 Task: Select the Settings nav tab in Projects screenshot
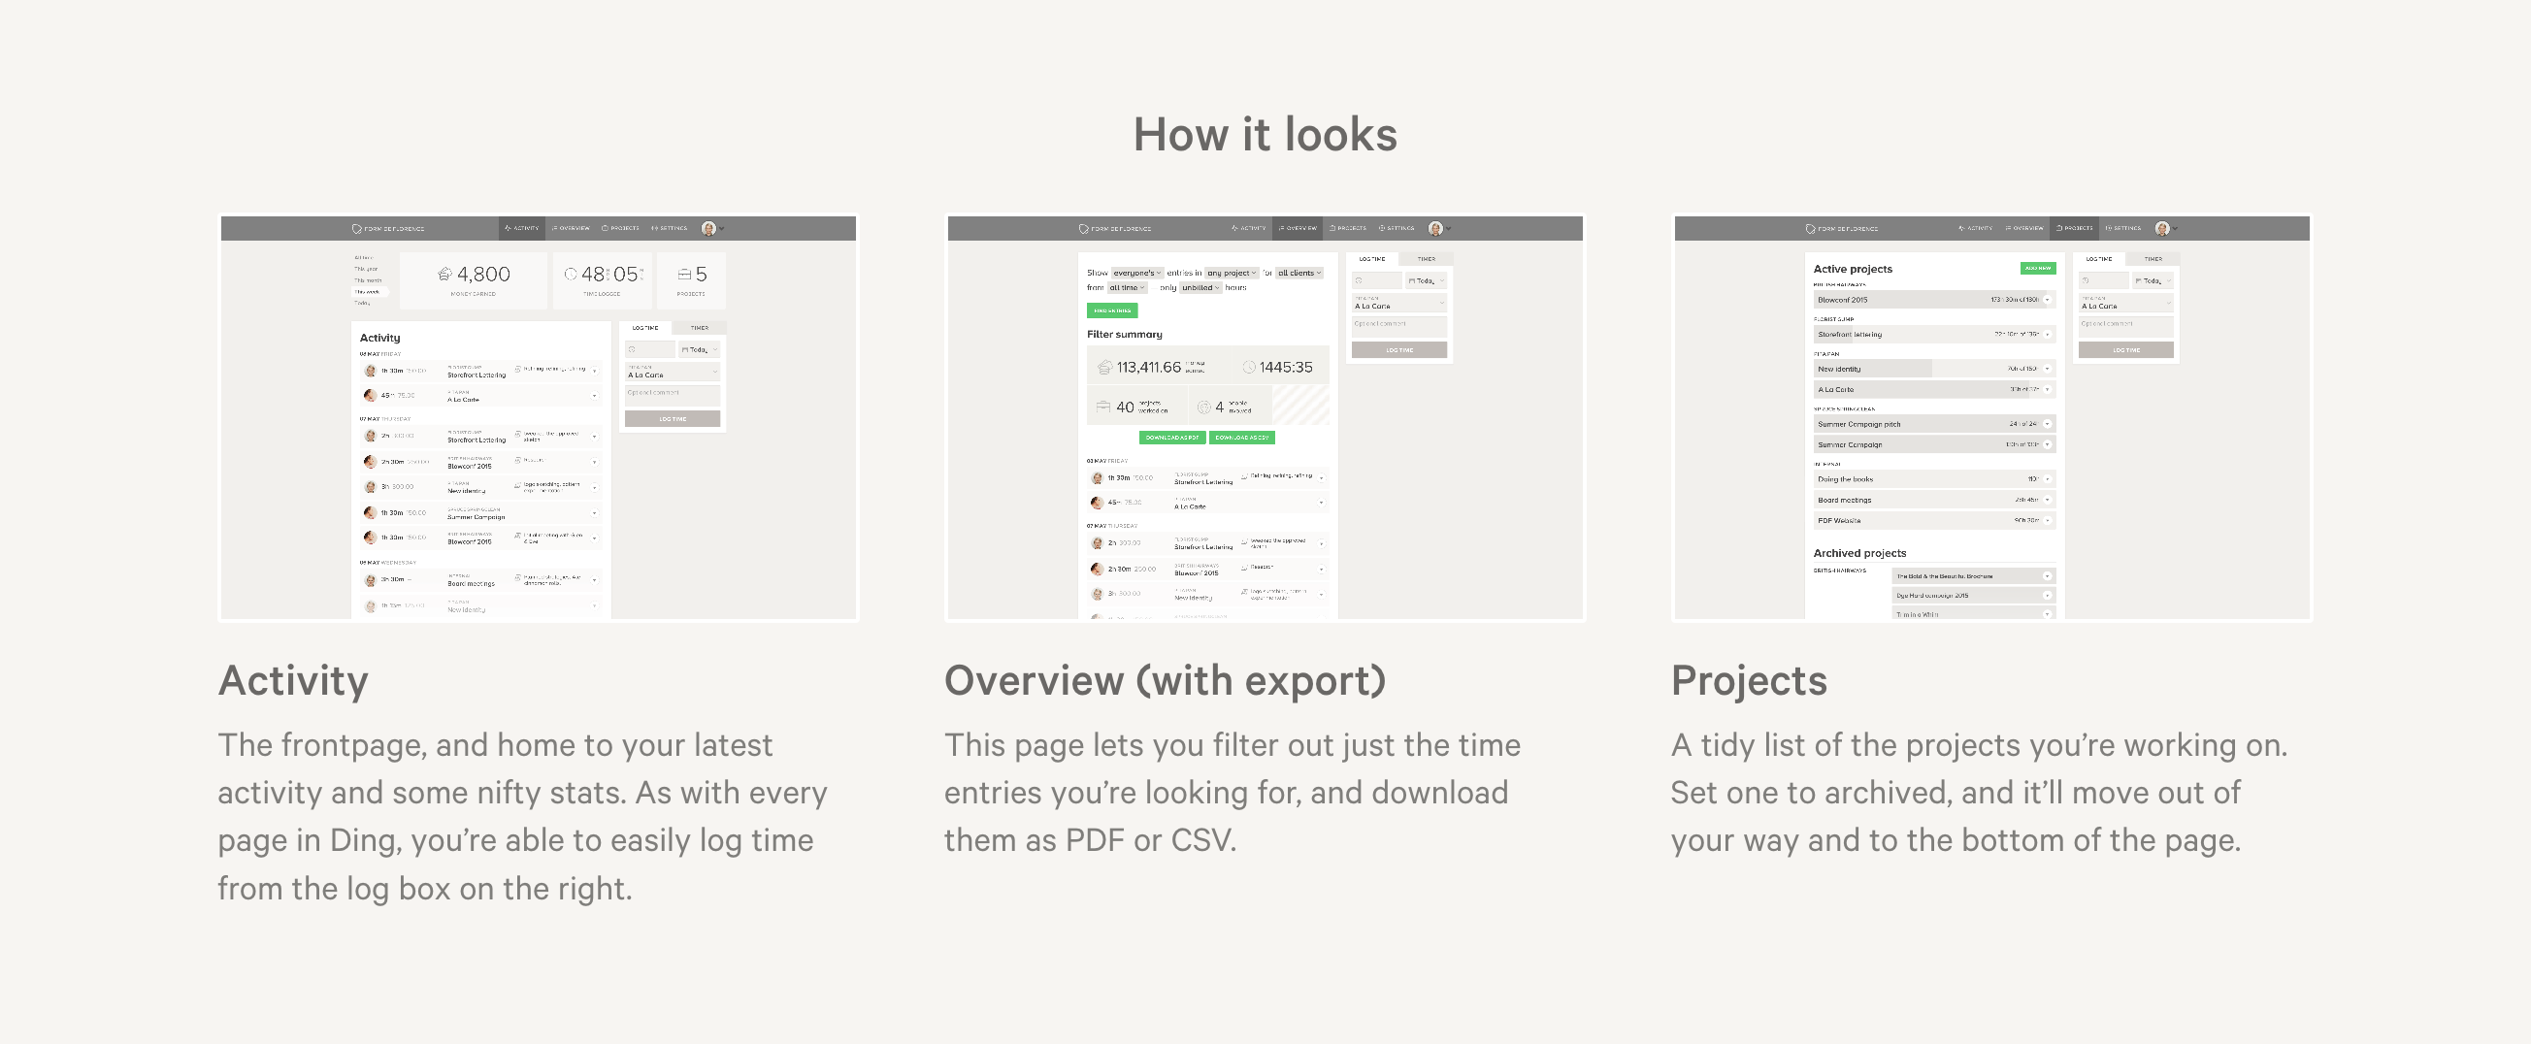tap(2123, 228)
